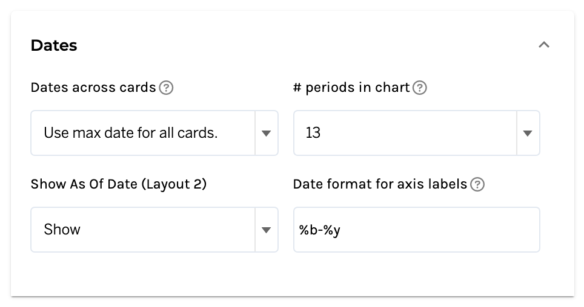The image size is (584, 307).
Task: Open the periods dropdown showing 13
Action: click(405, 133)
